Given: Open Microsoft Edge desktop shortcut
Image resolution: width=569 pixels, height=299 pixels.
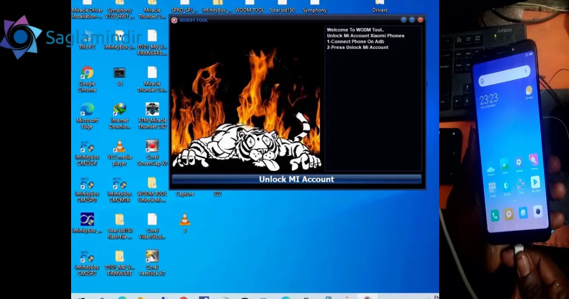Looking at the screenshot, I should click(x=87, y=116).
